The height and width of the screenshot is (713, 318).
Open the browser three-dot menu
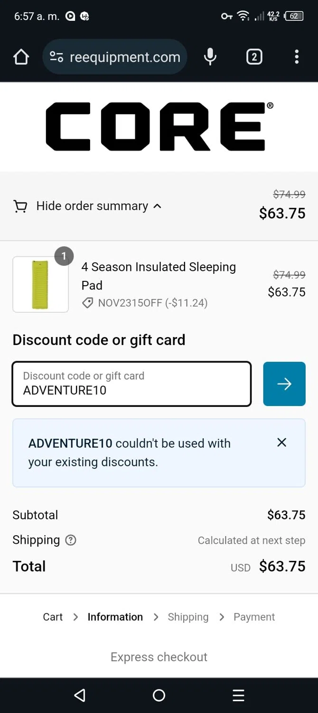(297, 57)
